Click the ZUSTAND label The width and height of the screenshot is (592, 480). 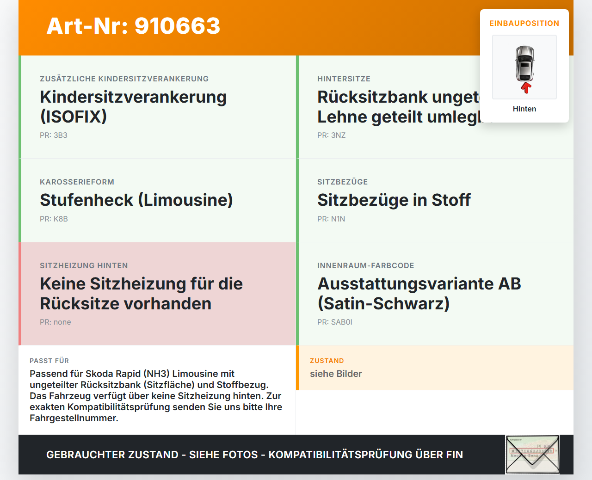tap(327, 361)
